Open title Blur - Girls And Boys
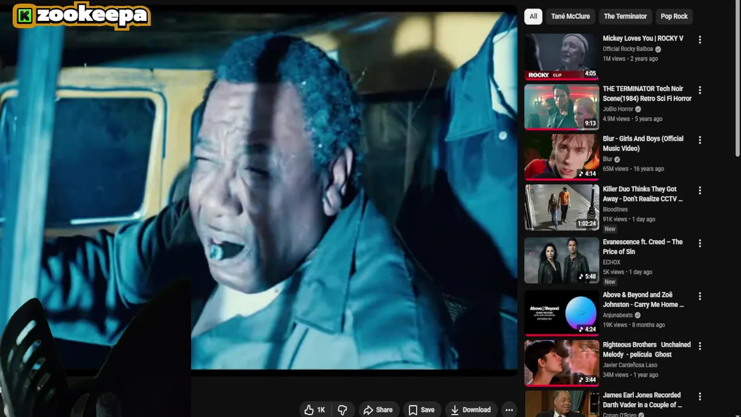Image resolution: width=741 pixels, height=417 pixels. point(643,144)
